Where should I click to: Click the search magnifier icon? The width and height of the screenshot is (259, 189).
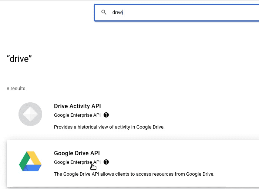(x=104, y=12)
